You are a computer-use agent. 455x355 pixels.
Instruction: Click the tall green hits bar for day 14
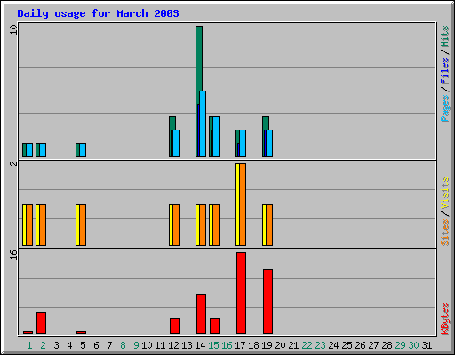click(199, 59)
